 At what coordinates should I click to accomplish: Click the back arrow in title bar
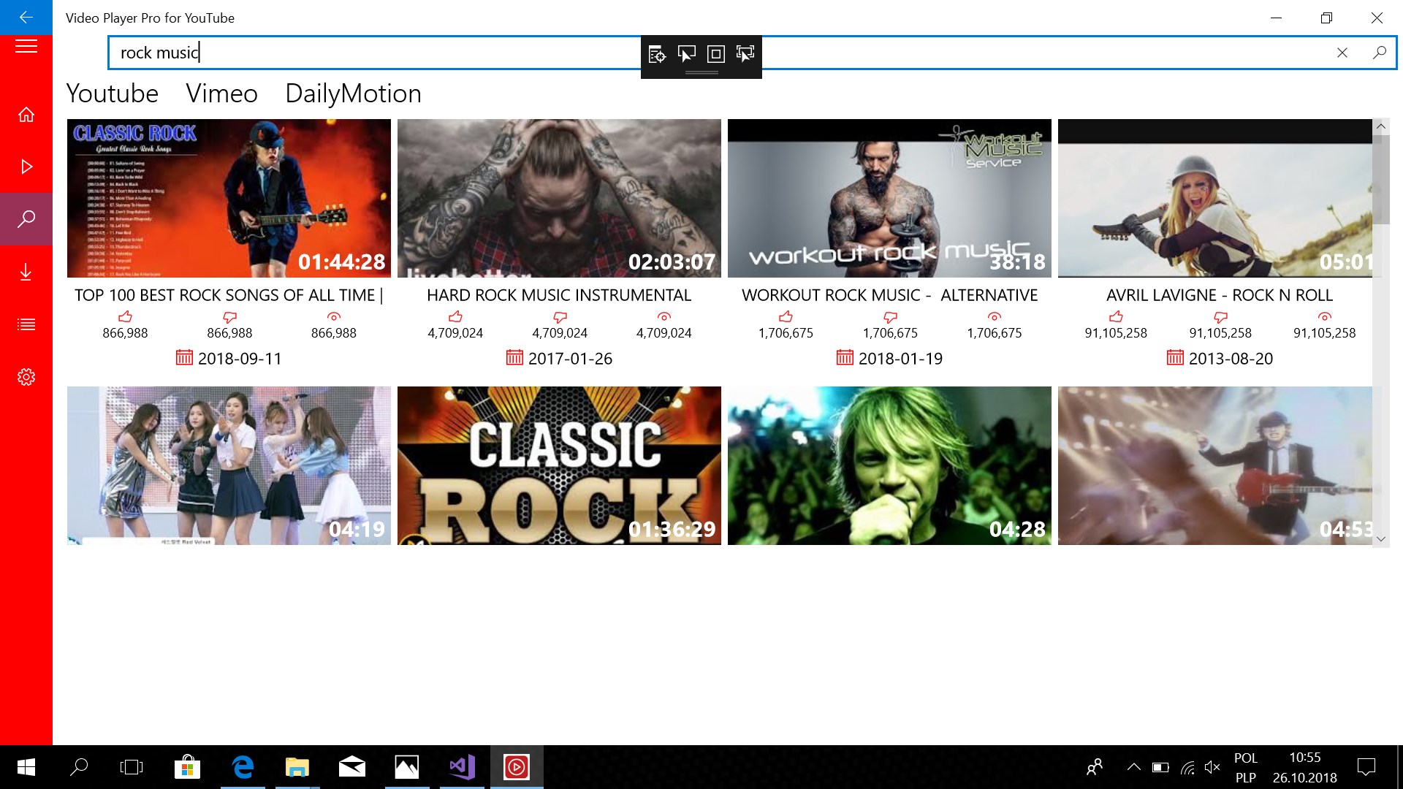coord(26,18)
